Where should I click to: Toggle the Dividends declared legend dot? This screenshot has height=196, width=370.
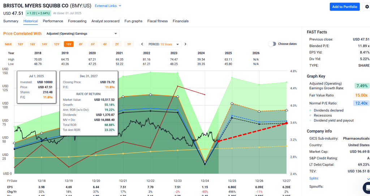pos(310,110)
